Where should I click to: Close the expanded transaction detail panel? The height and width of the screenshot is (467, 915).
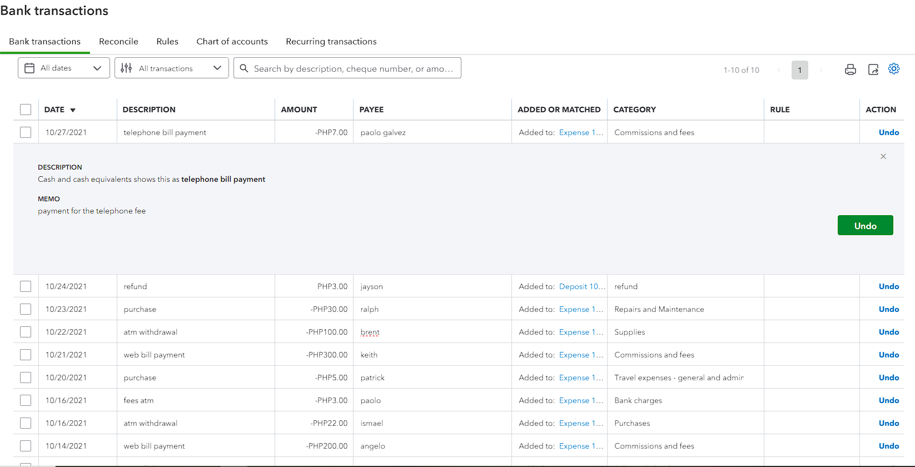[883, 156]
